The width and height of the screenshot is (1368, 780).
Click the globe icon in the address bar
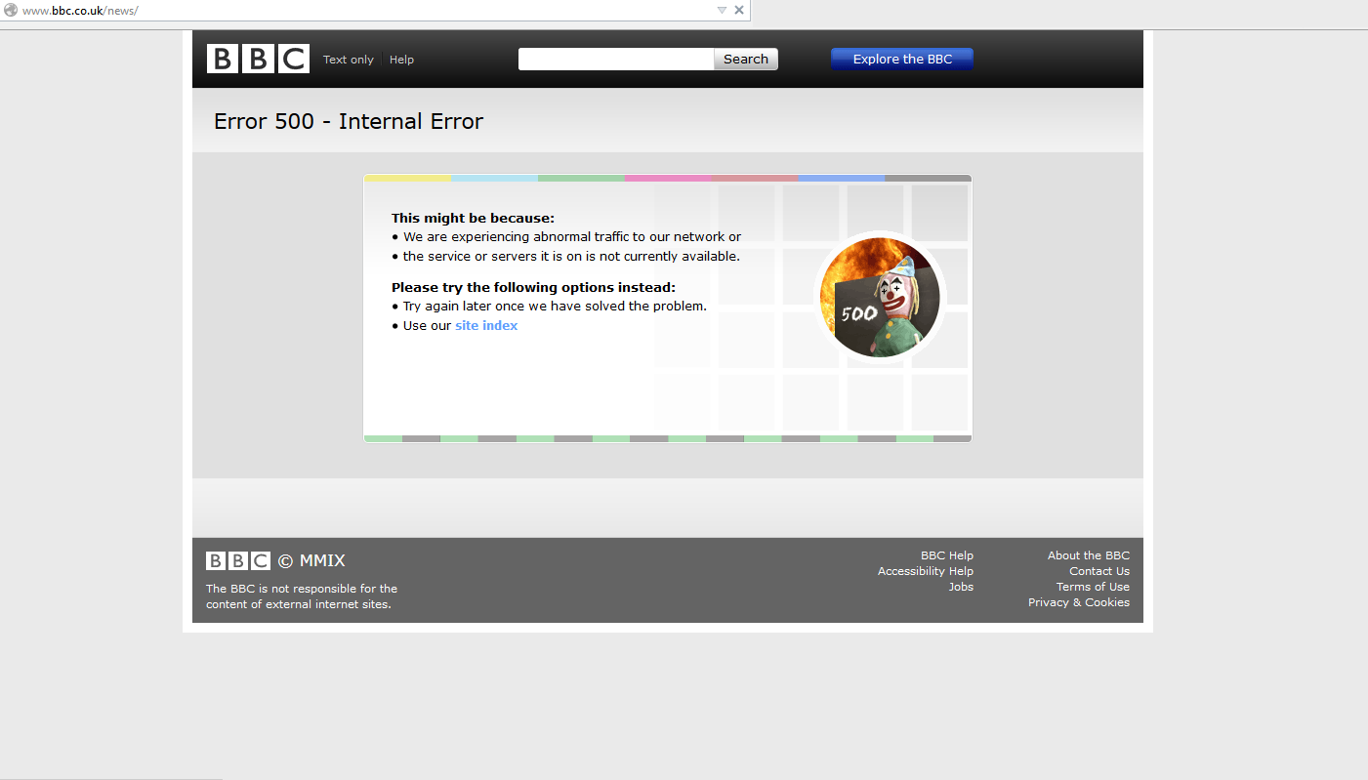click(11, 10)
